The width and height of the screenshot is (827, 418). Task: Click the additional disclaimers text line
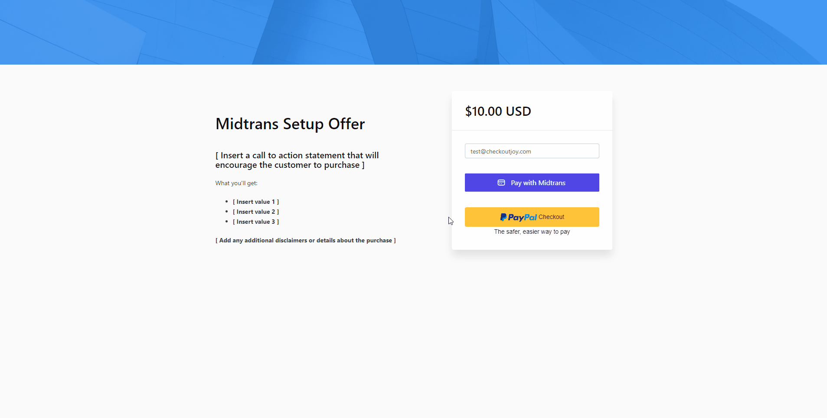click(306, 240)
